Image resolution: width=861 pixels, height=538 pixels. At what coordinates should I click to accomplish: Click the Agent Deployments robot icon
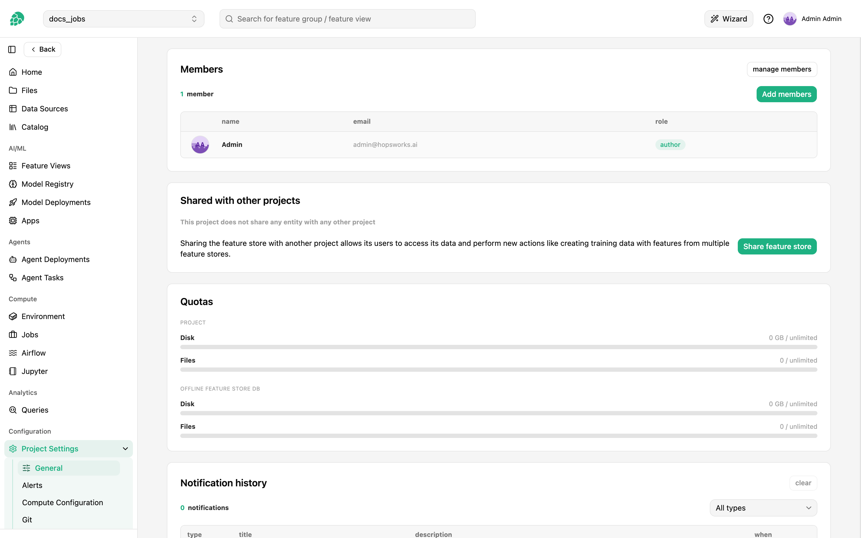tap(13, 259)
